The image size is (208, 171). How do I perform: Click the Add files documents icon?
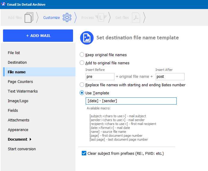click(29, 17)
